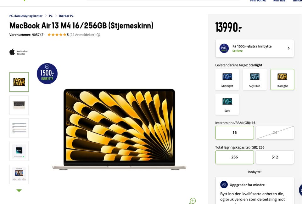Click the info icon next to Anmeldelser
The height and width of the screenshot is (204, 302).
click(x=98, y=35)
